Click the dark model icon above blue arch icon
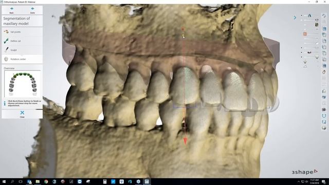The height and width of the screenshot is (185, 329). [324, 109]
